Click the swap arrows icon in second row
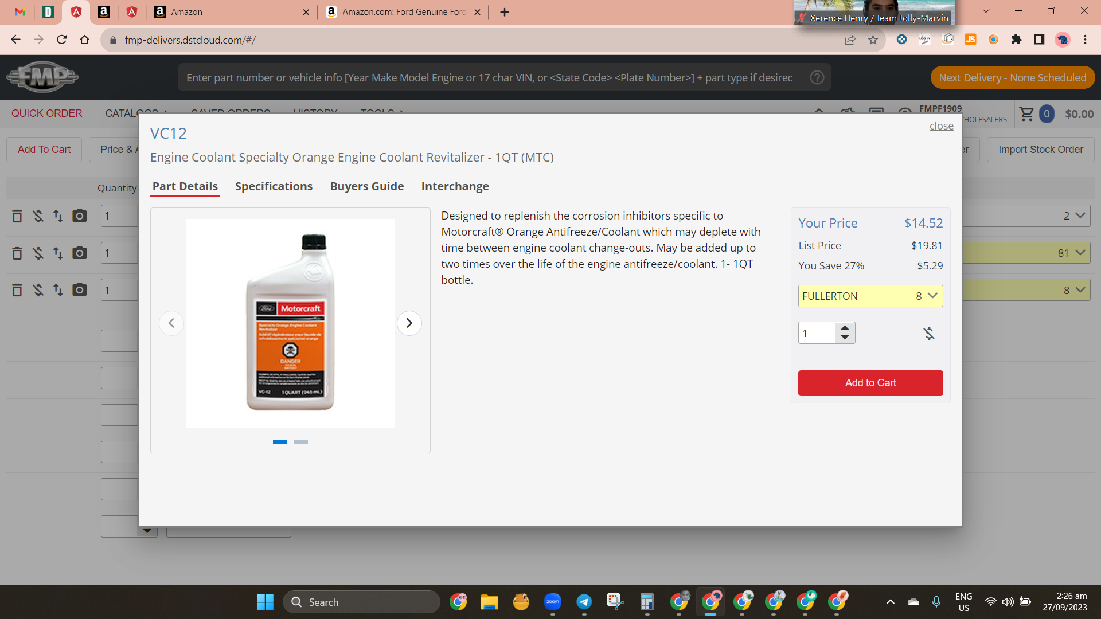The width and height of the screenshot is (1101, 619). pyautogui.click(x=58, y=253)
